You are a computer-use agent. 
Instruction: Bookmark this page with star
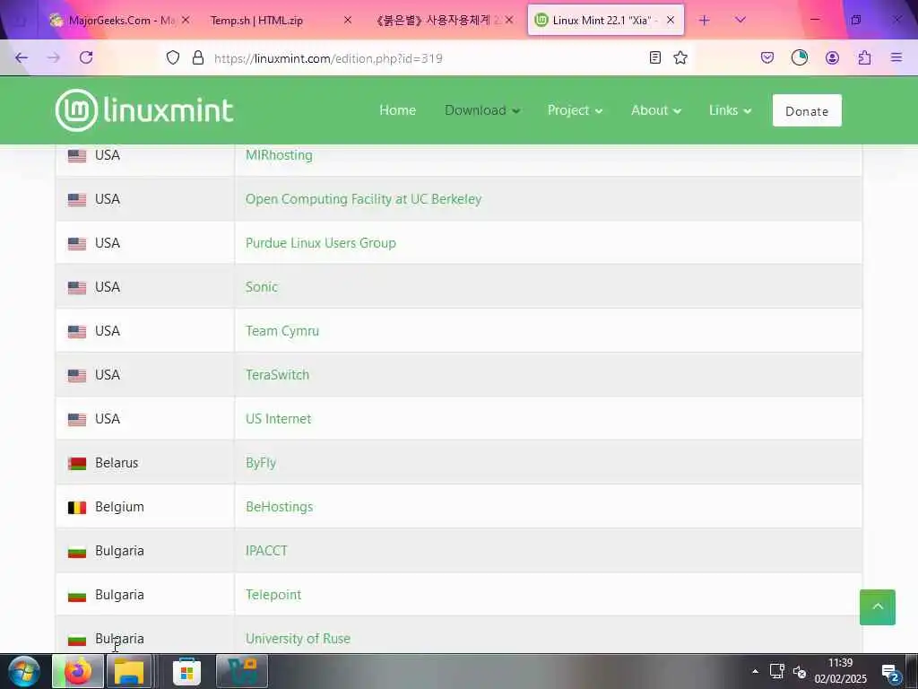(x=680, y=57)
